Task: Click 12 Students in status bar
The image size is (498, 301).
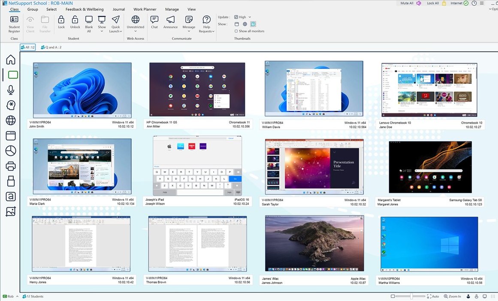Action: [x=33, y=296]
